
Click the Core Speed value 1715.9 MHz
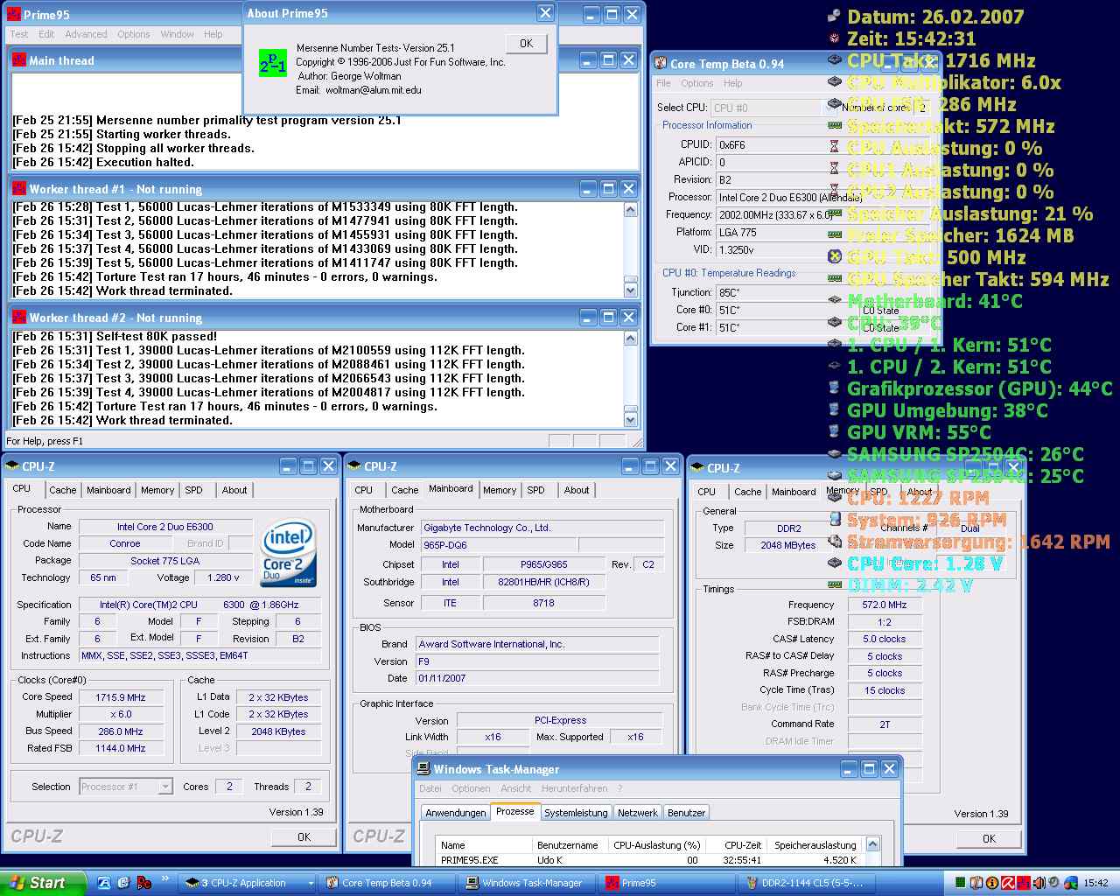coord(121,697)
